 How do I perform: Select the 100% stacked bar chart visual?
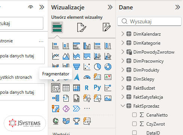(x=97, y=46)
